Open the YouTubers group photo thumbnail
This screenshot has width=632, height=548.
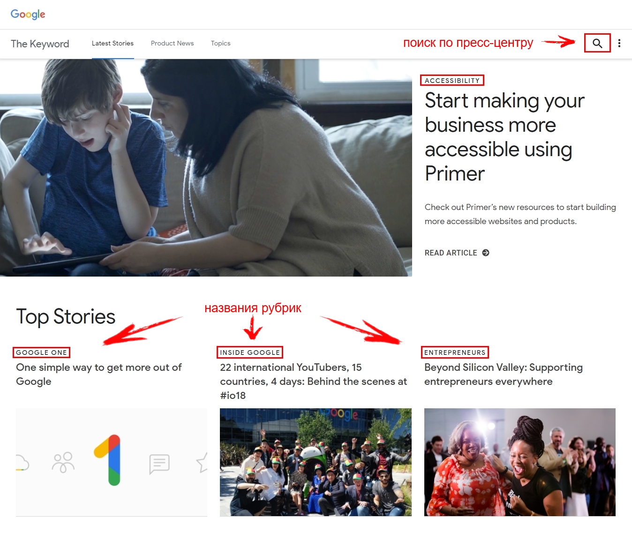pos(316,462)
